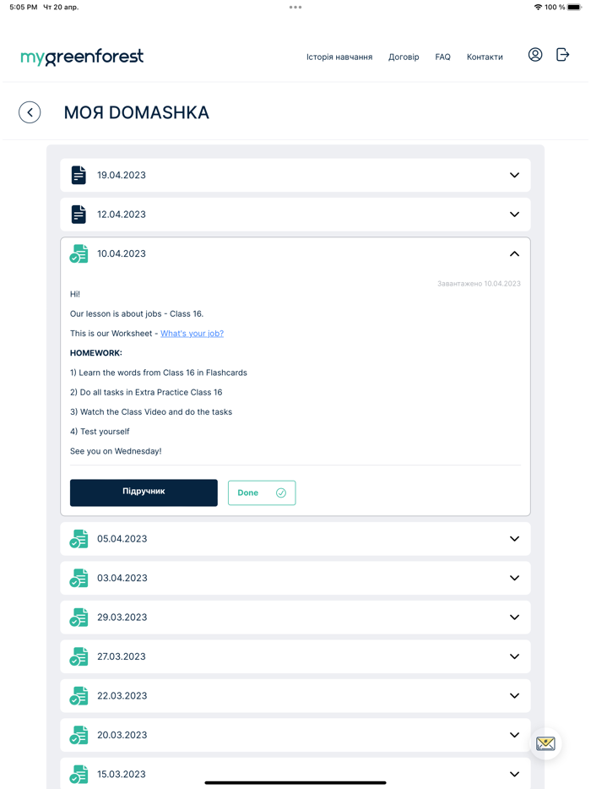This screenshot has height=789, width=591.
Task: Click the МОЯ DOMASHKA page heading
Action: [x=136, y=112]
